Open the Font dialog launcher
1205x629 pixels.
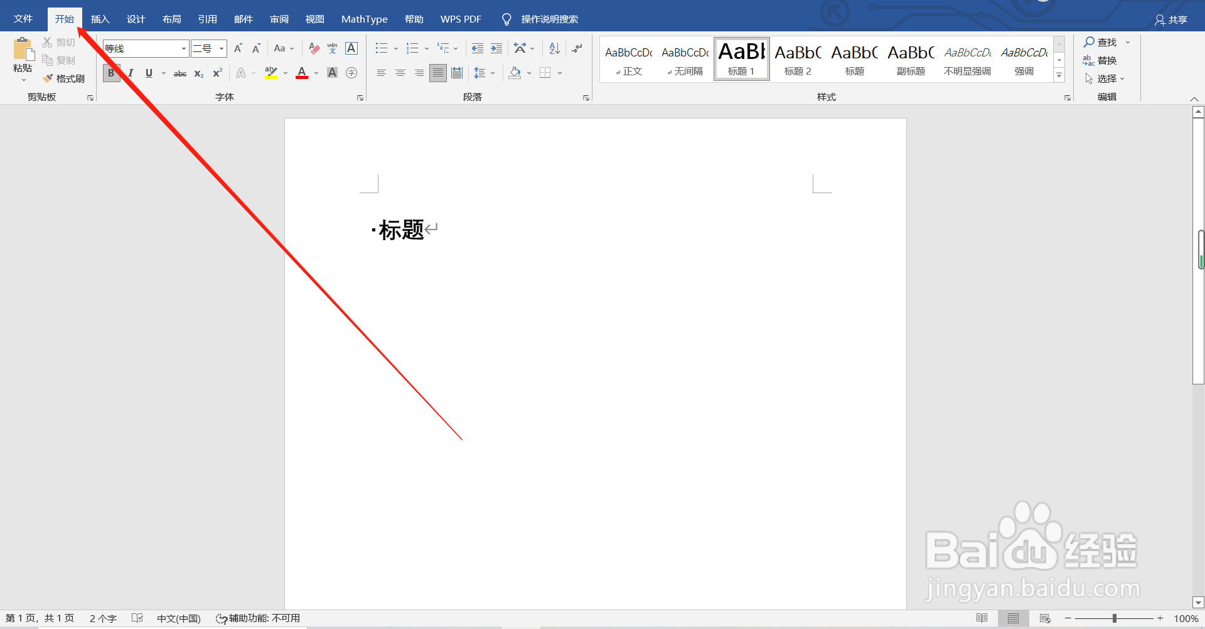click(x=360, y=98)
